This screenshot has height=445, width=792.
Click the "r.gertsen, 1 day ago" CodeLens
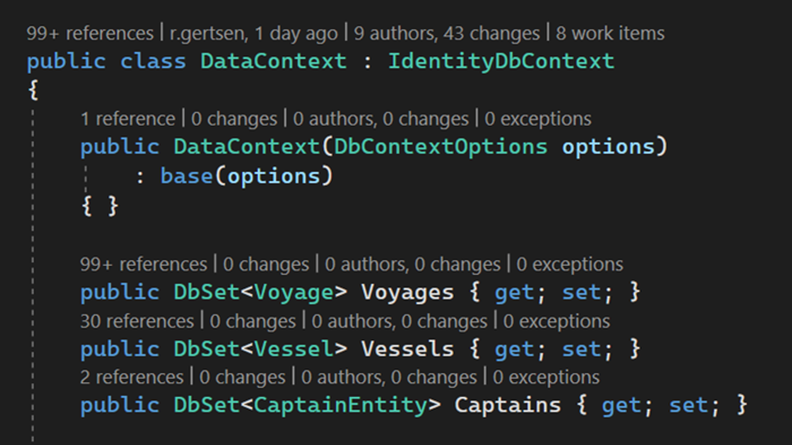point(254,33)
